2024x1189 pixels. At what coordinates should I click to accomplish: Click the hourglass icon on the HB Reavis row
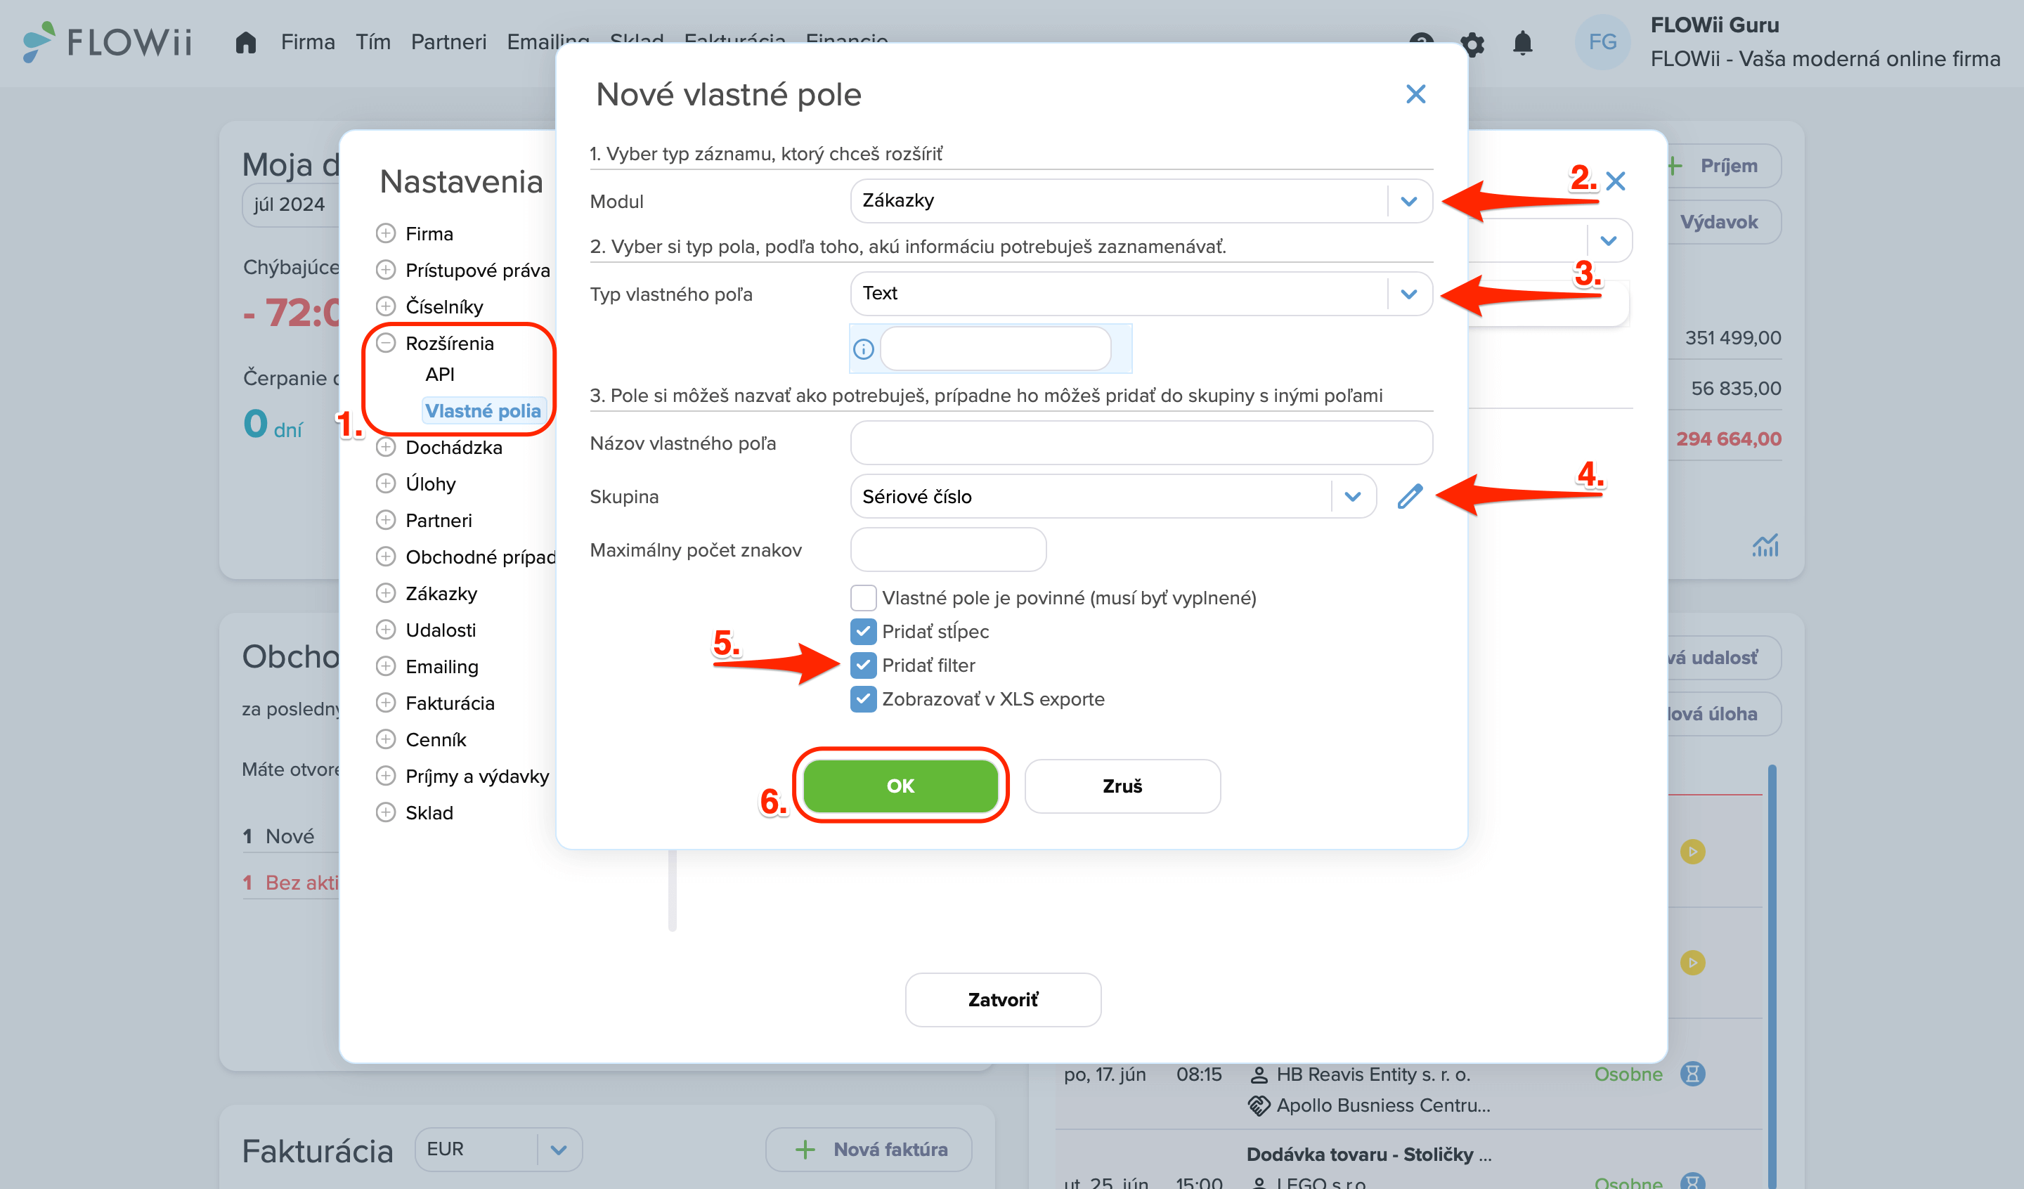[x=1692, y=1074]
